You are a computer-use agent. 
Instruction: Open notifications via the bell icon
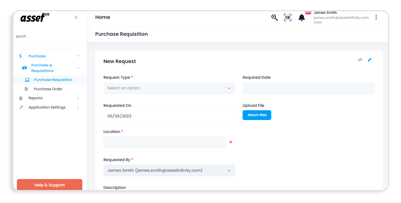302,17
